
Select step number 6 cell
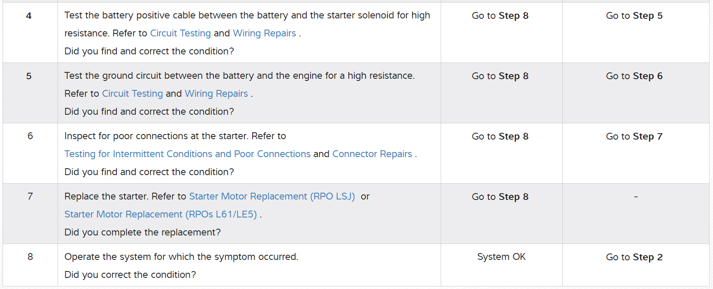pyautogui.click(x=30, y=136)
